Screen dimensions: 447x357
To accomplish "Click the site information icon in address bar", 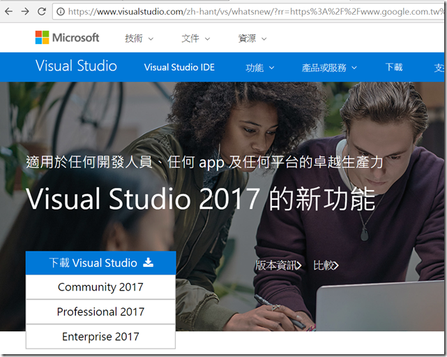I will [61, 12].
